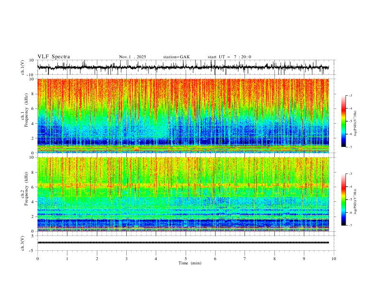Click the time axis tick label "10"
376x290 pixels.
[x=334, y=259]
